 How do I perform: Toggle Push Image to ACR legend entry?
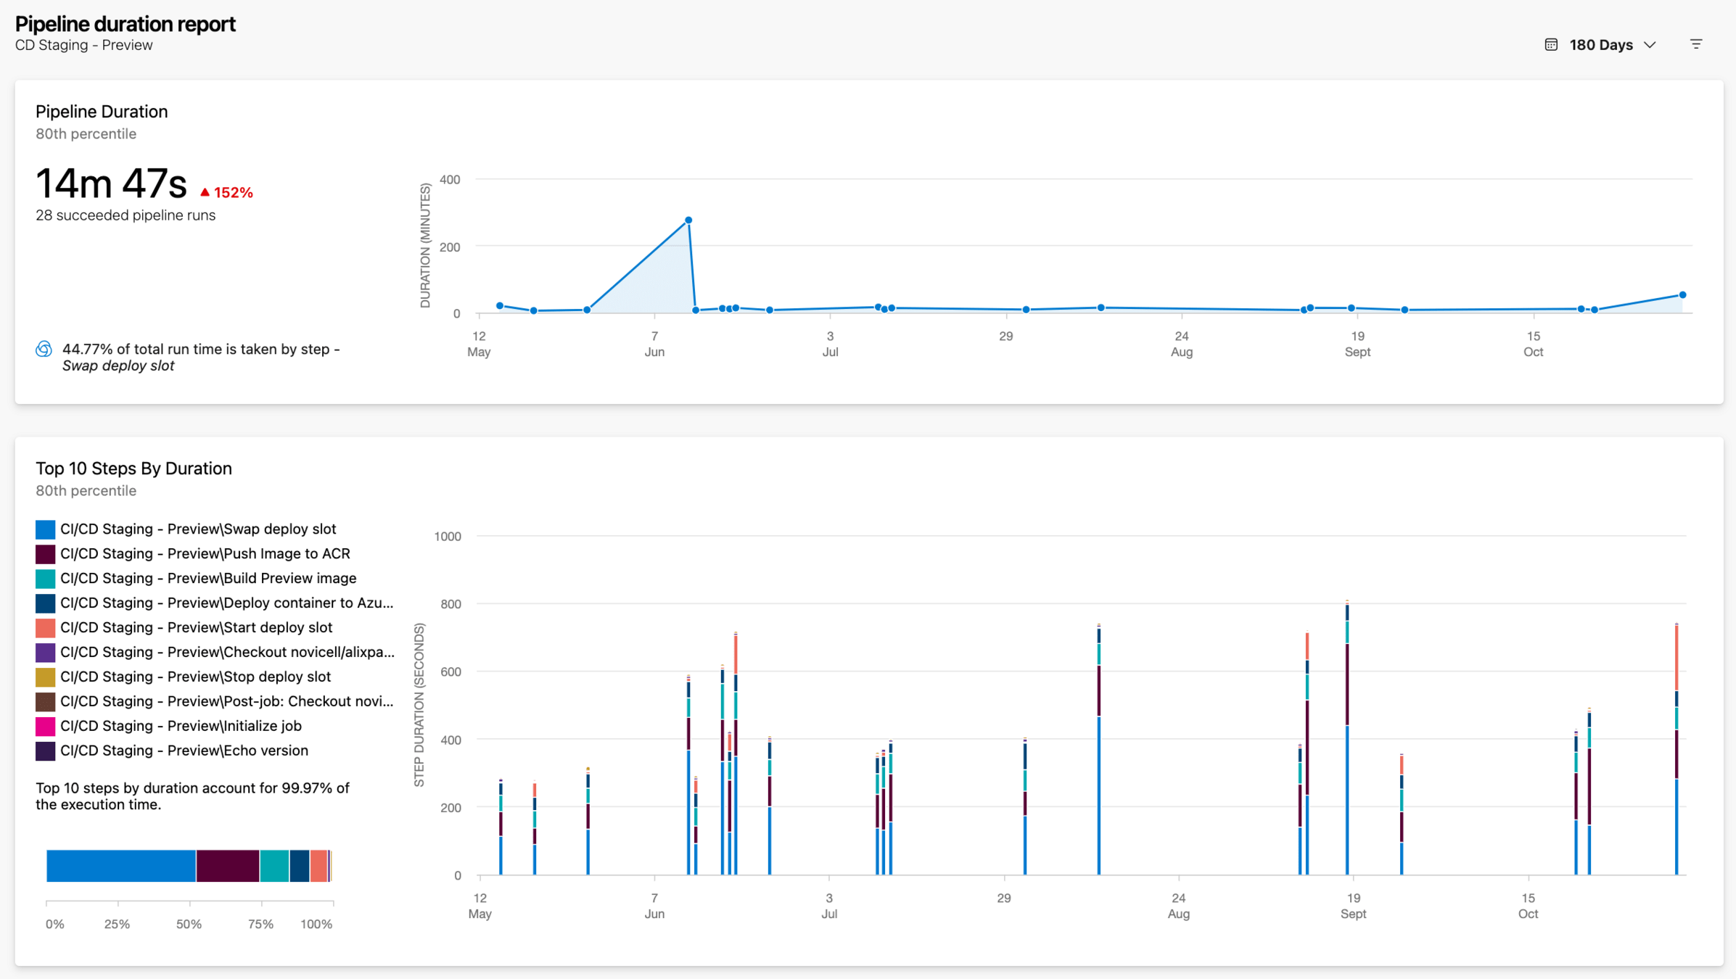[x=205, y=553]
